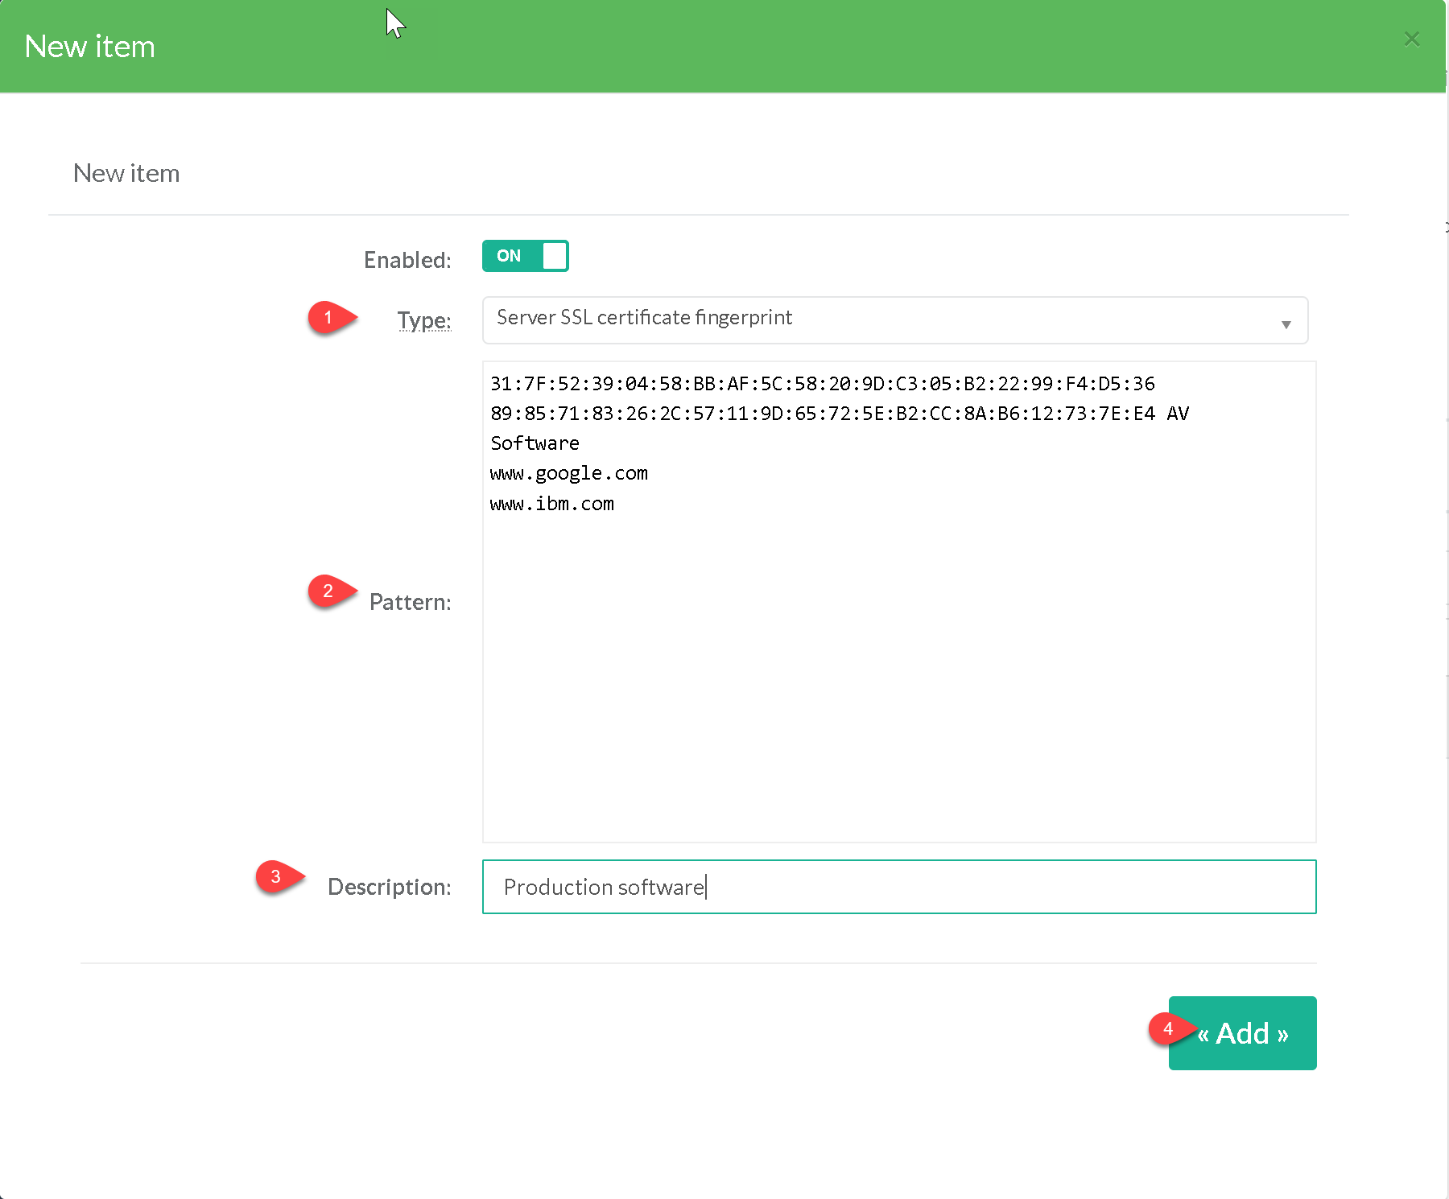Click the first fingerprint line starting 31:7F
The image size is (1449, 1199).
[x=821, y=384]
